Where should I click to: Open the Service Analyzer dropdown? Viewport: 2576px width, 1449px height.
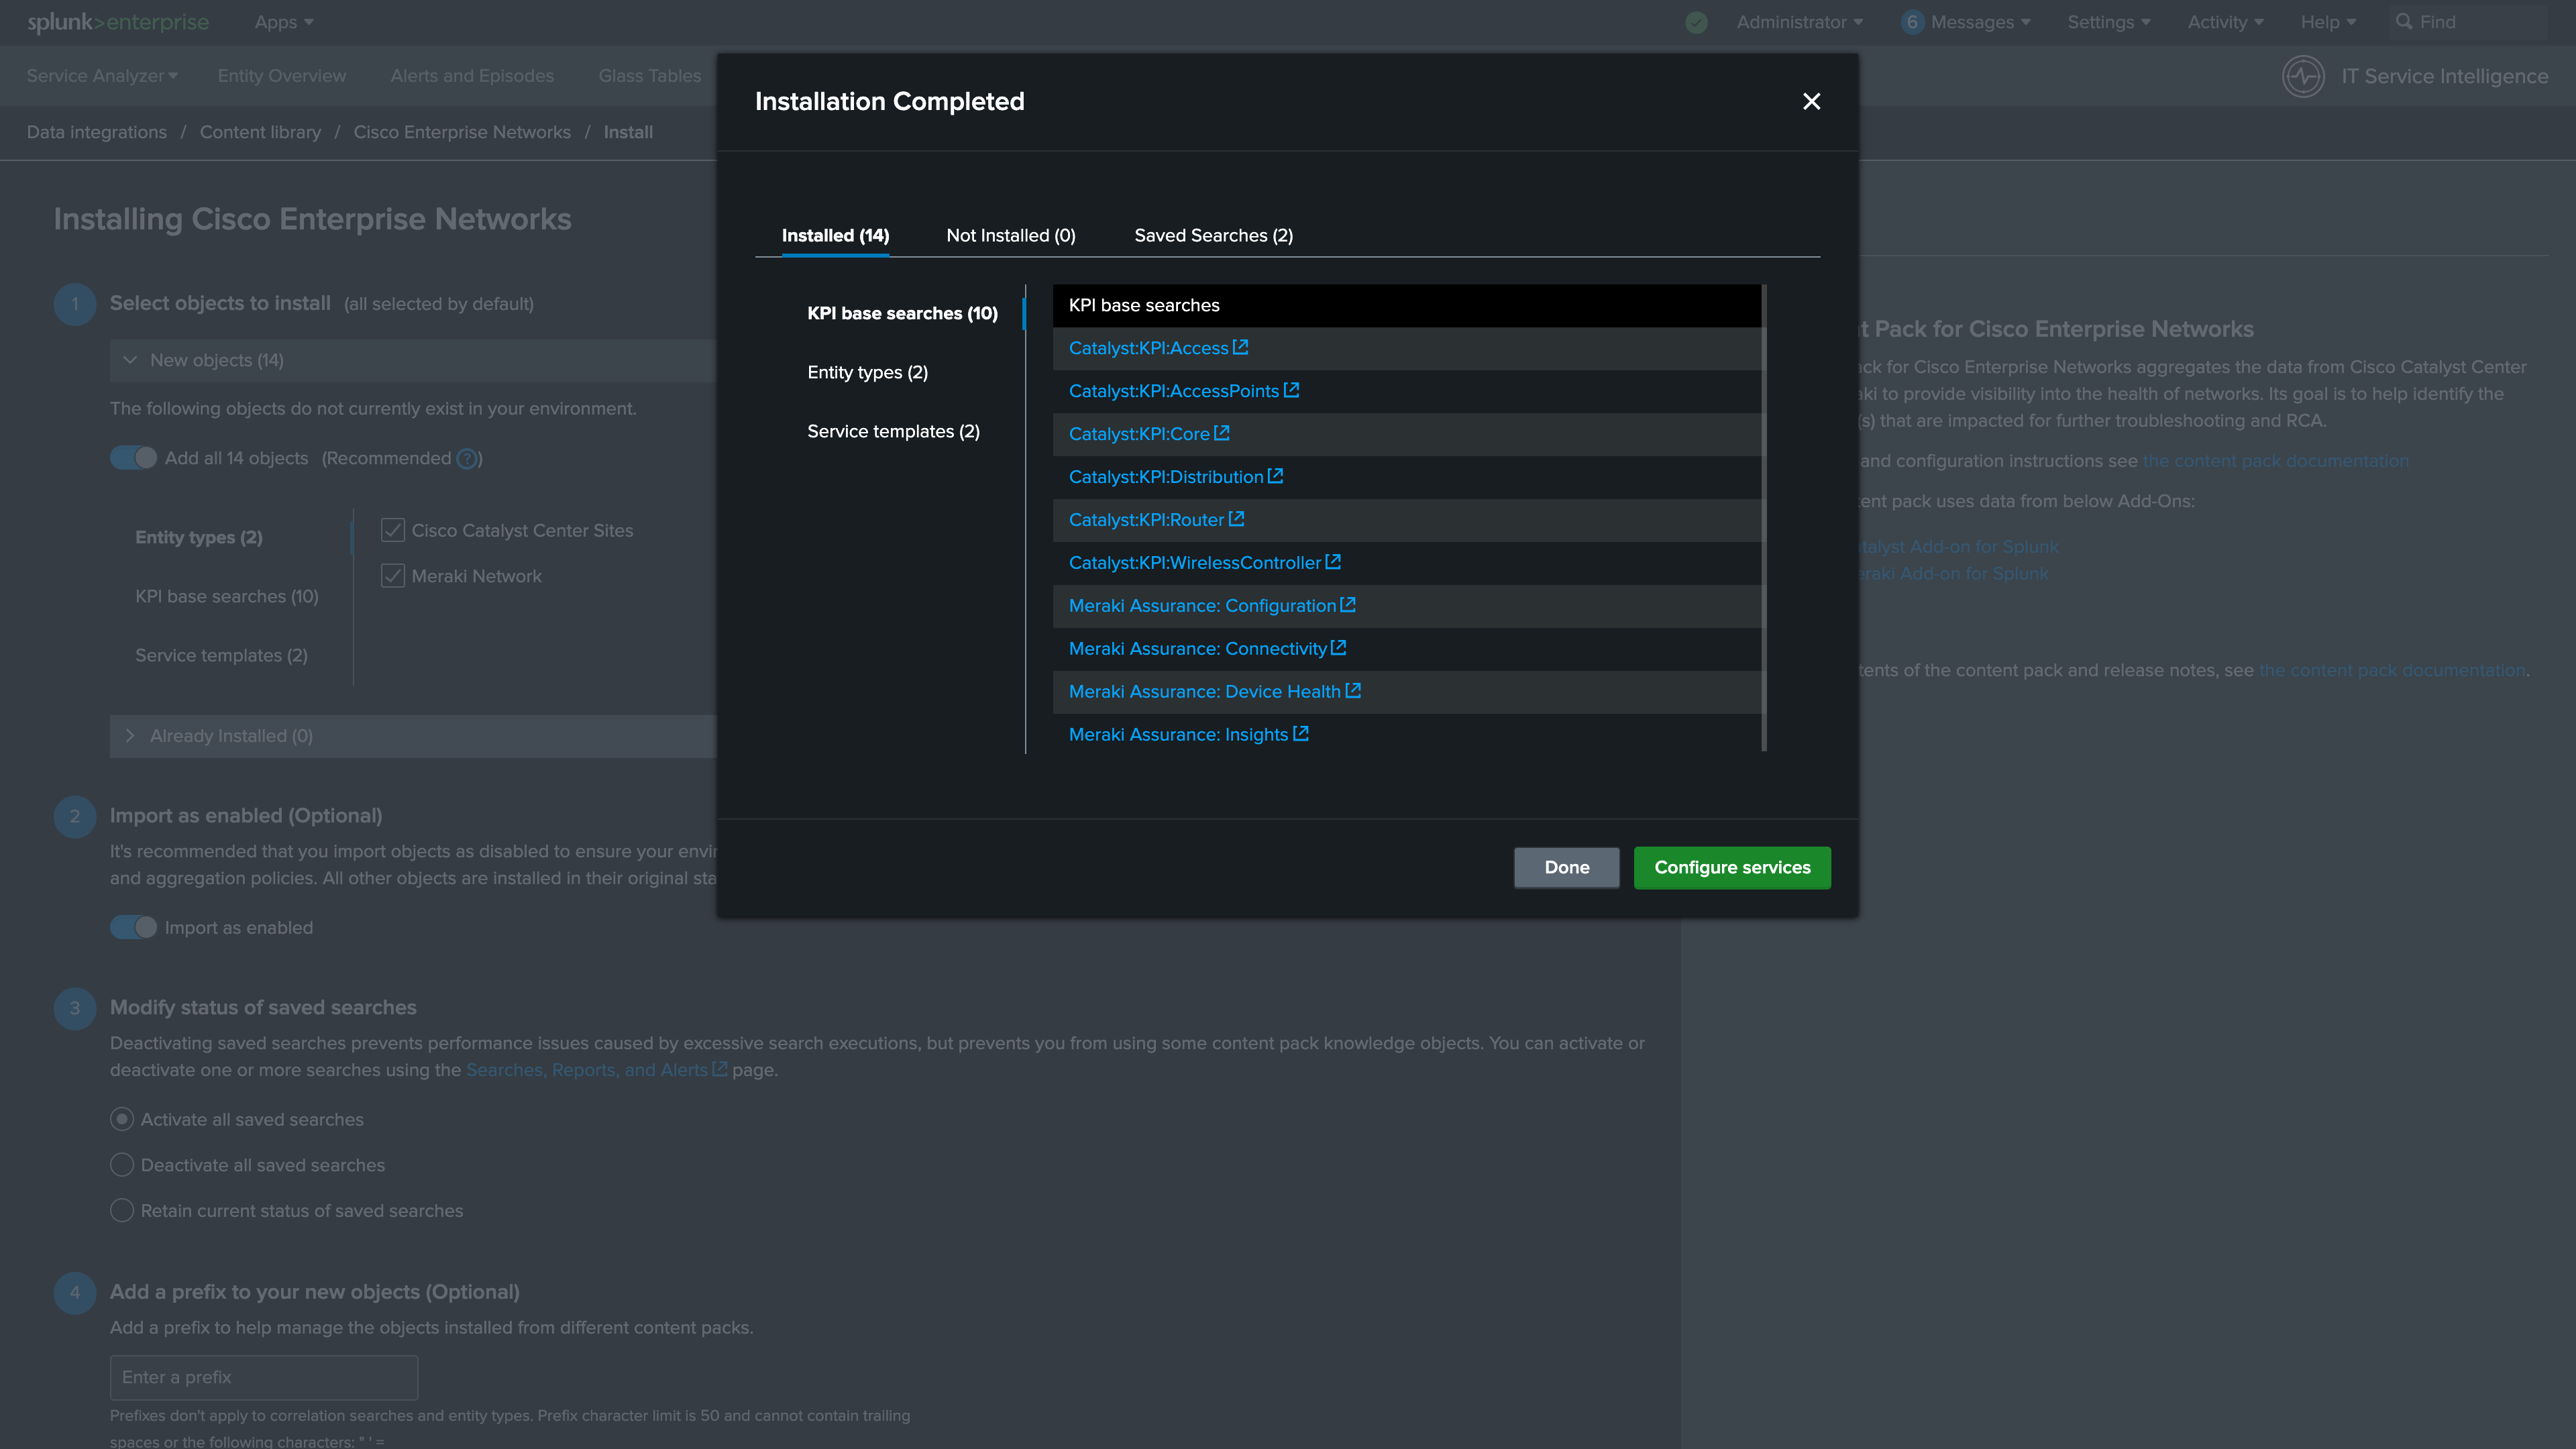tap(102, 76)
